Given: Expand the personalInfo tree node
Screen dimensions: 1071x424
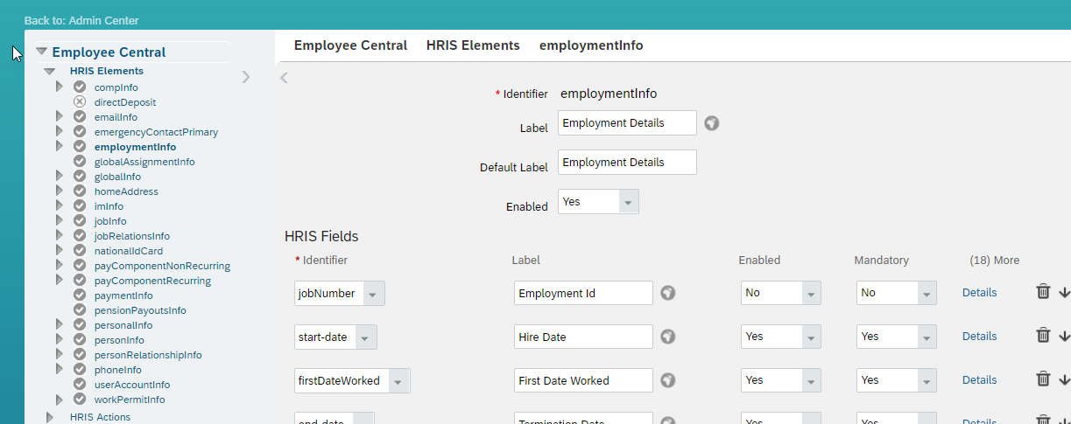Looking at the screenshot, I should point(60,324).
